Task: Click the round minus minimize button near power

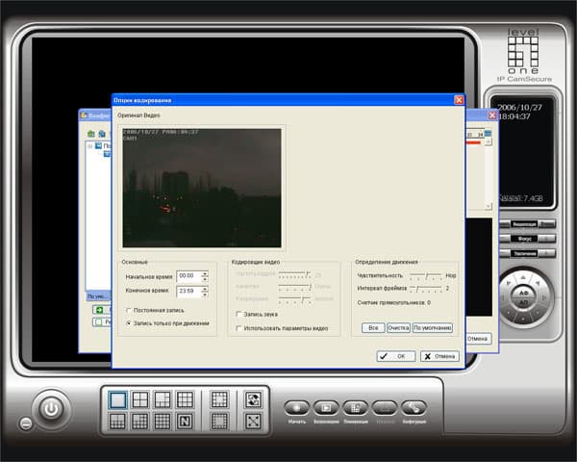Action: point(25,423)
